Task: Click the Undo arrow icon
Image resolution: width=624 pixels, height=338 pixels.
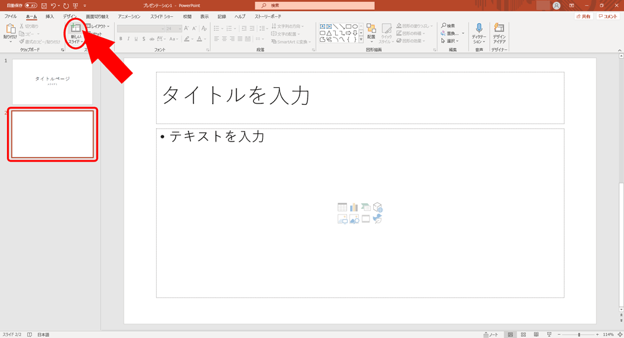Action: (x=53, y=6)
